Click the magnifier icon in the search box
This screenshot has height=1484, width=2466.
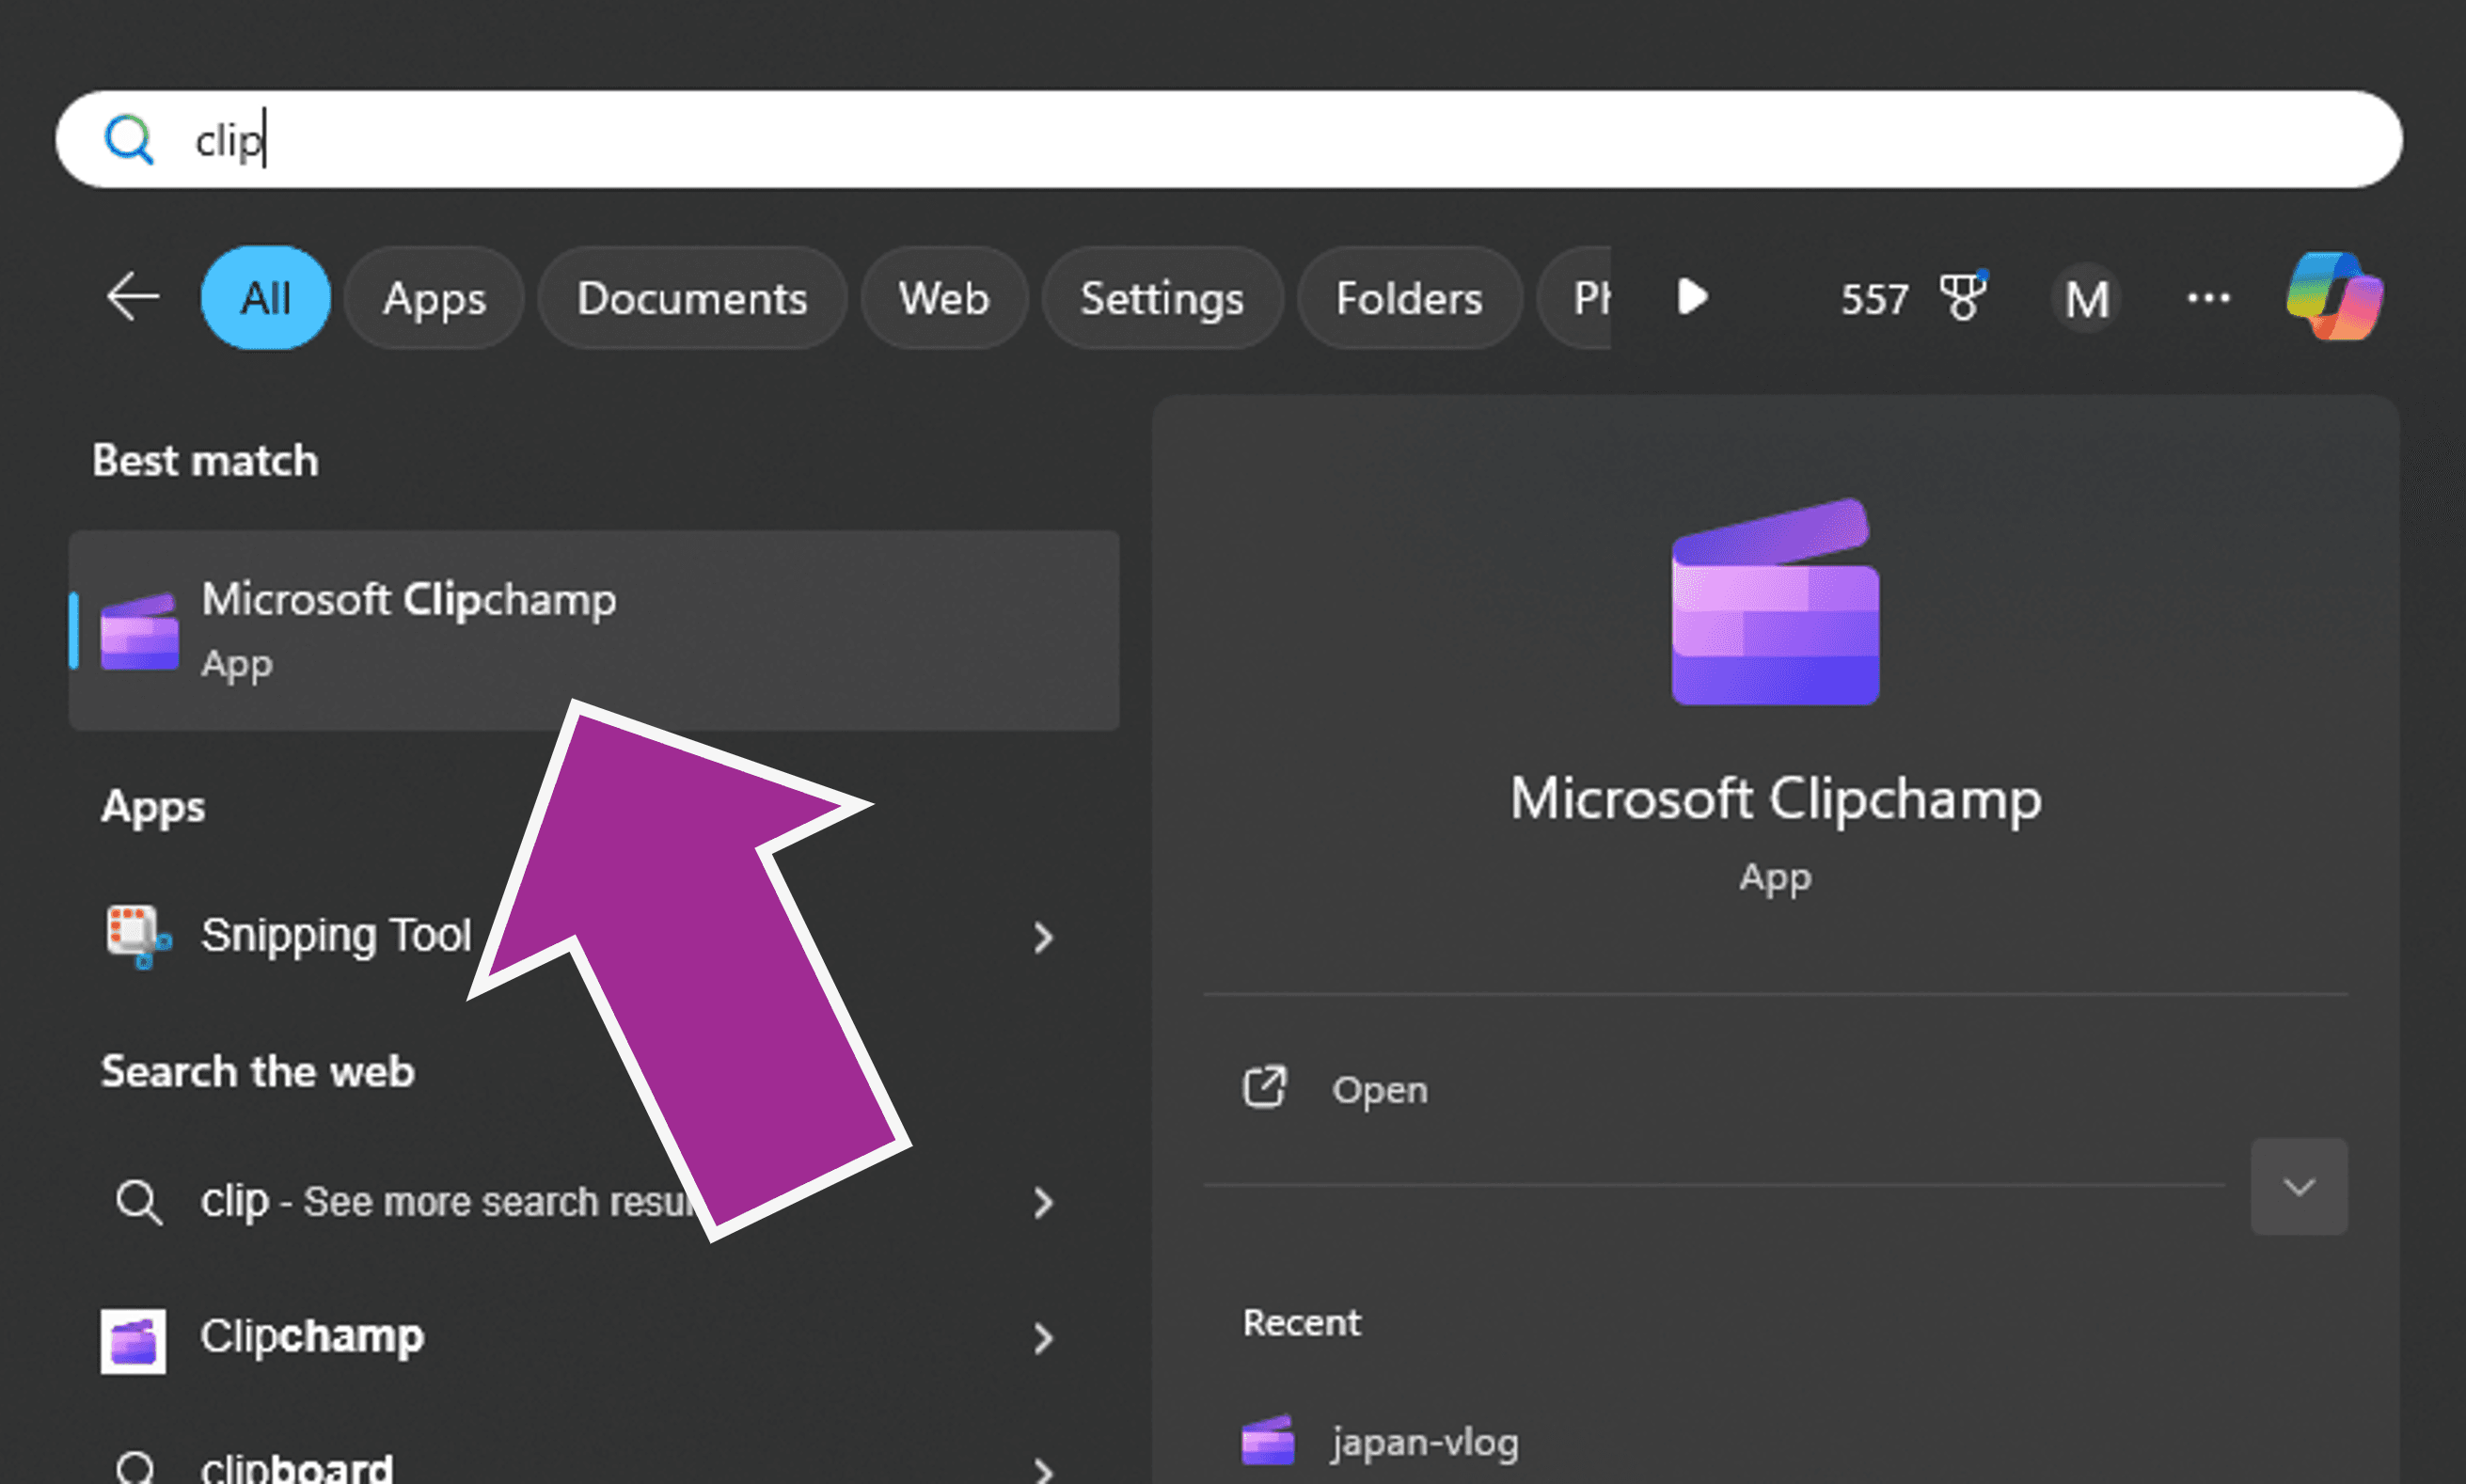pos(129,139)
